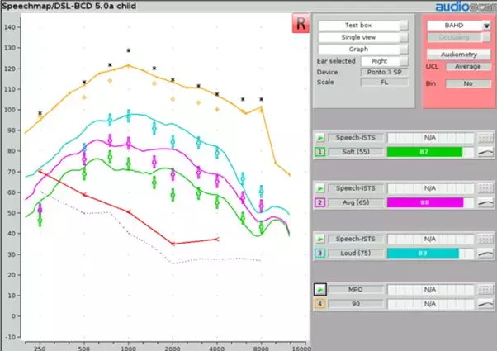Click the red R ear indicator on graph
The height and width of the screenshot is (351, 497).
299,25
